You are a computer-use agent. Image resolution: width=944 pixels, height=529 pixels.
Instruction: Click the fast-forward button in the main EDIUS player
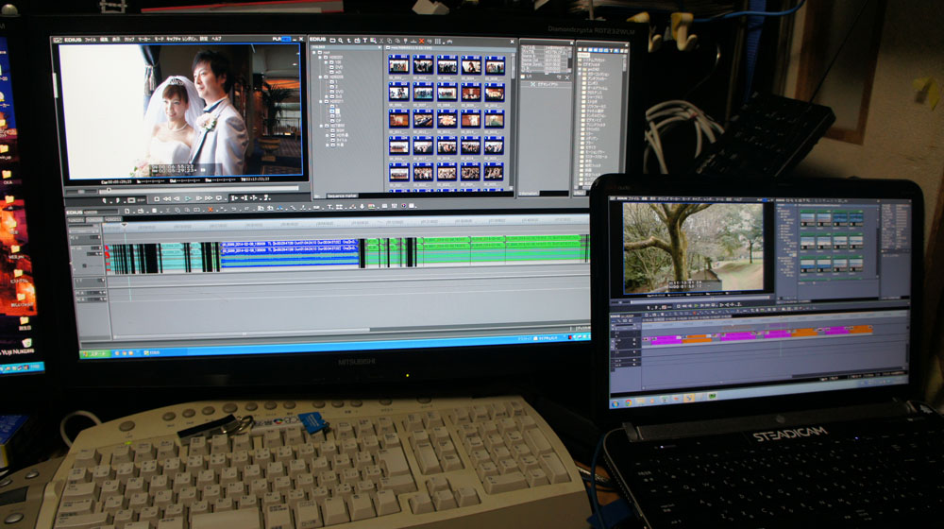point(209,198)
